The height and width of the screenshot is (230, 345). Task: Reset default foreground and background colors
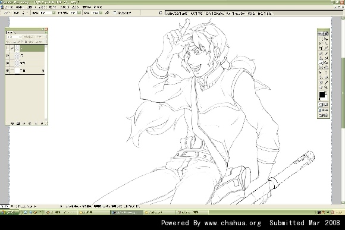pyautogui.click(x=319, y=99)
